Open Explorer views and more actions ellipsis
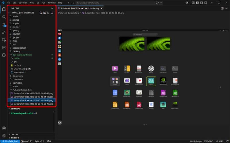230x143 pixels. pyautogui.click(x=52, y=9)
